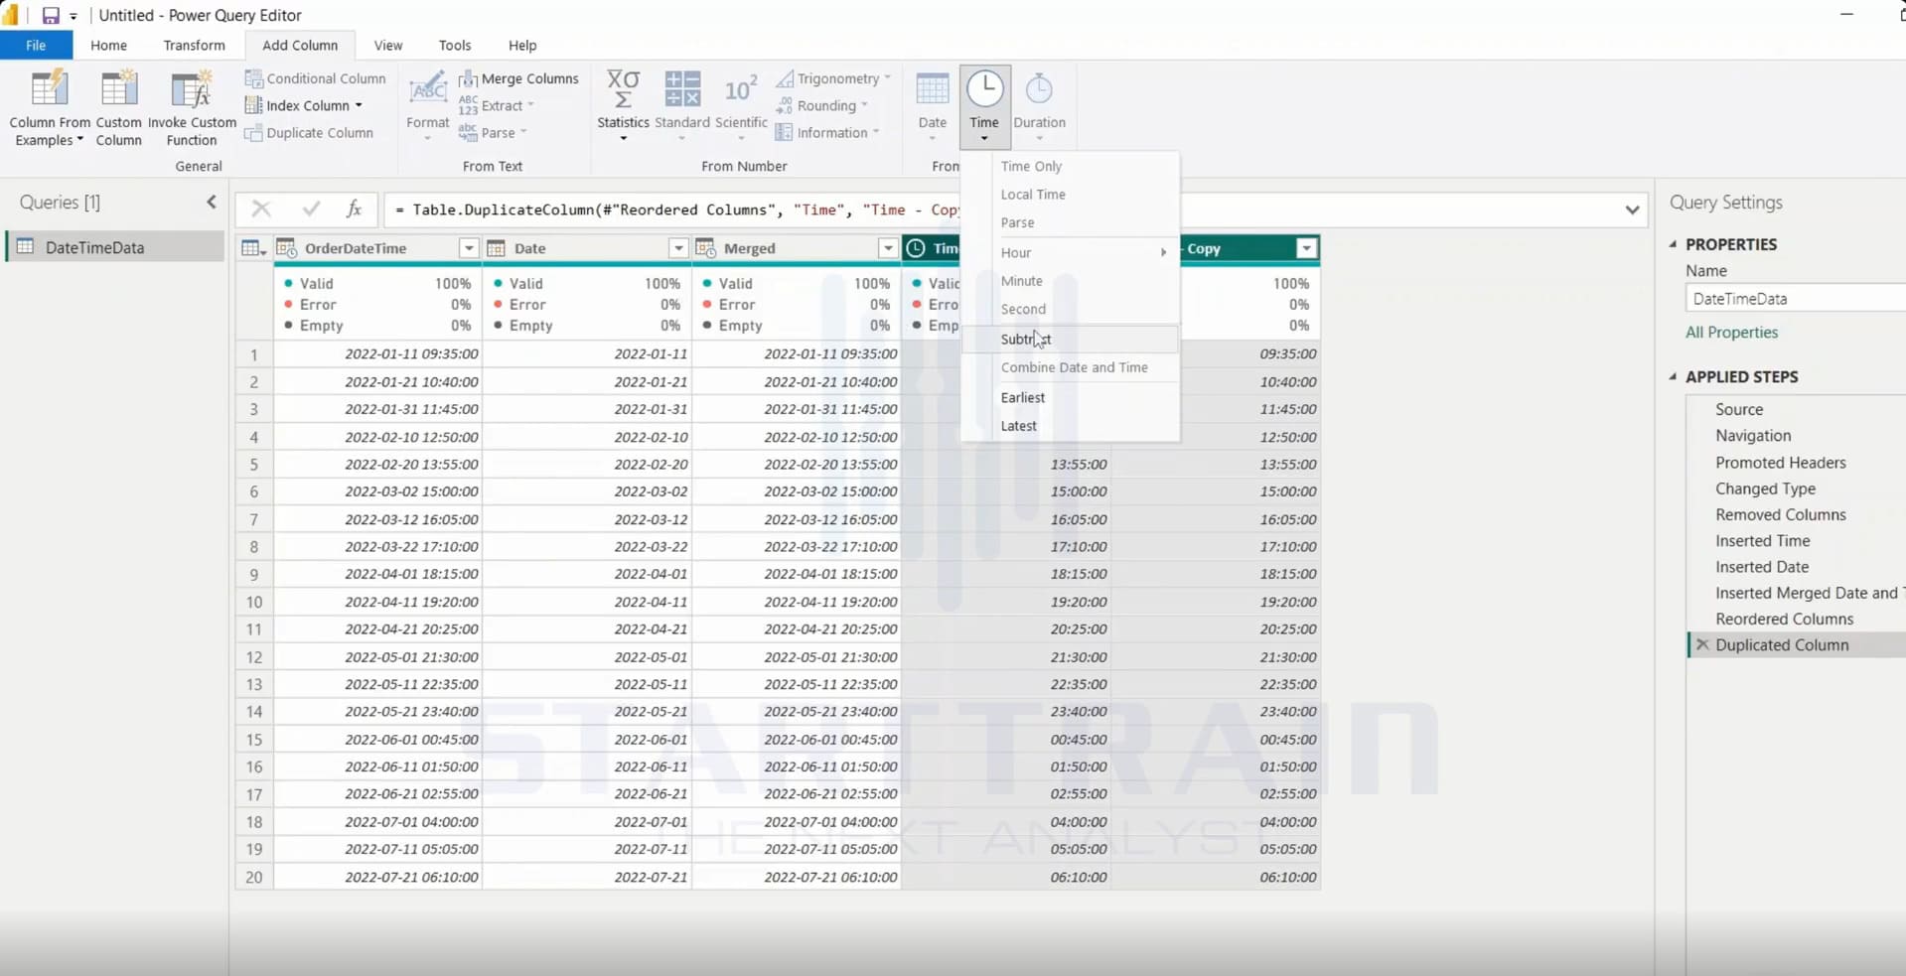
Task: Click the fx add step button
Action: [x=354, y=209]
